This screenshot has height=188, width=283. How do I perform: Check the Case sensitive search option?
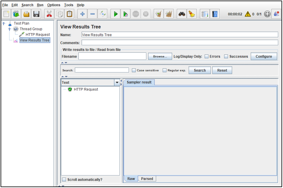tap(134, 70)
